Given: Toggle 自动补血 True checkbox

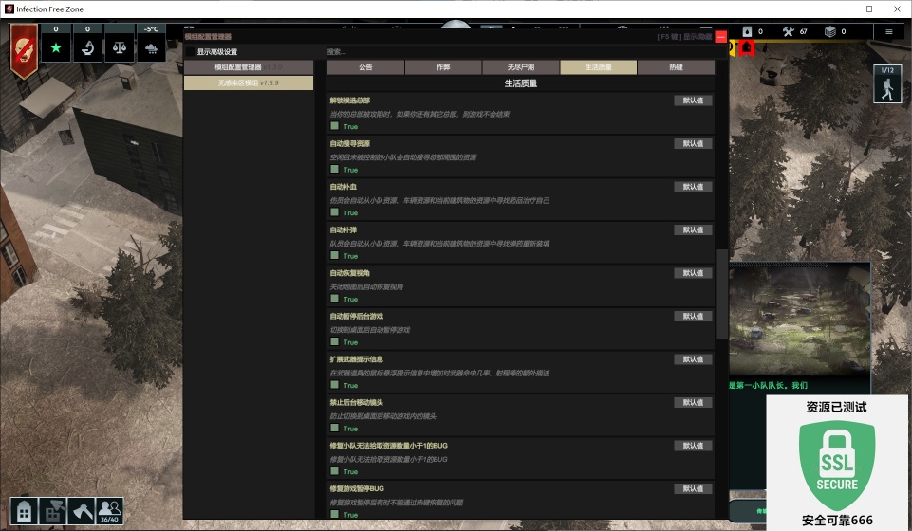Looking at the screenshot, I should coord(334,212).
